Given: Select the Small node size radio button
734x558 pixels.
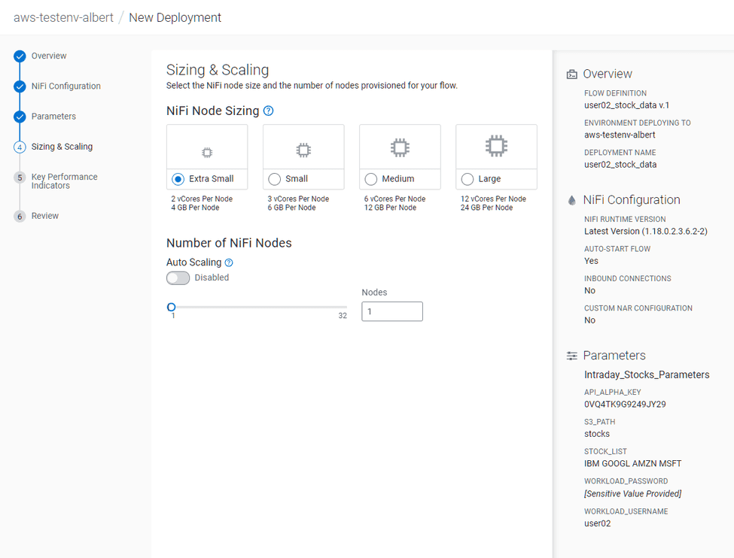Looking at the screenshot, I should pyautogui.click(x=274, y=179).
